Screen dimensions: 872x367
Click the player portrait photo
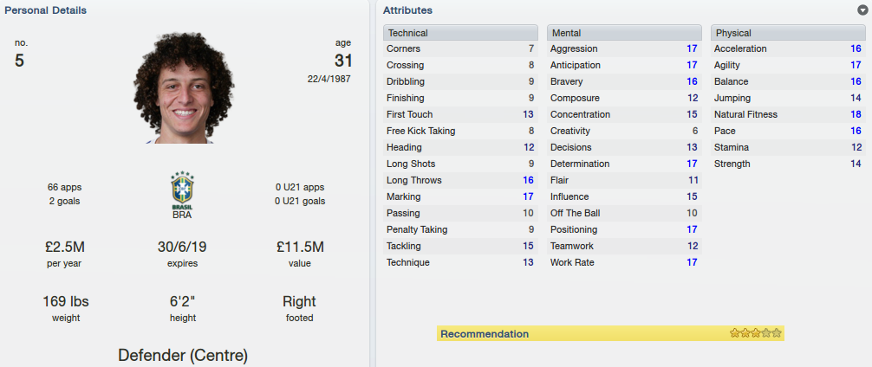point(184,87)
